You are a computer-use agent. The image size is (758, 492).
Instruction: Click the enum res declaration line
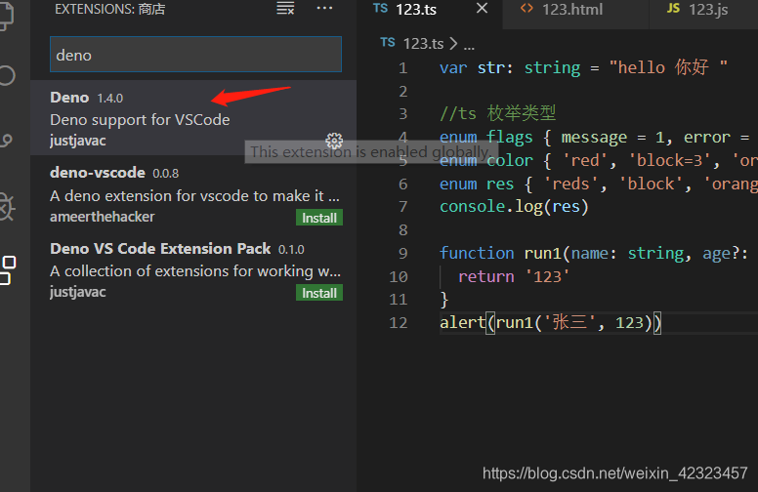click(x=599, y=184)
